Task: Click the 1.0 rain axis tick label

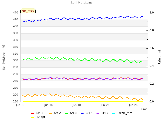Action: 152,12
